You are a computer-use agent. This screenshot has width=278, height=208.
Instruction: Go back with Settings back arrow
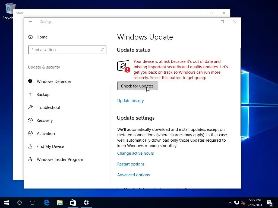coord(30,22)
